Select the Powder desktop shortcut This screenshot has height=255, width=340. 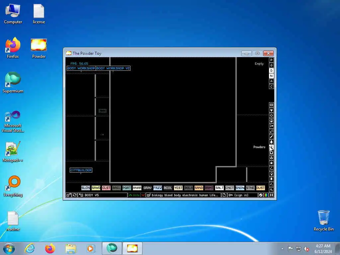[39, 48]
